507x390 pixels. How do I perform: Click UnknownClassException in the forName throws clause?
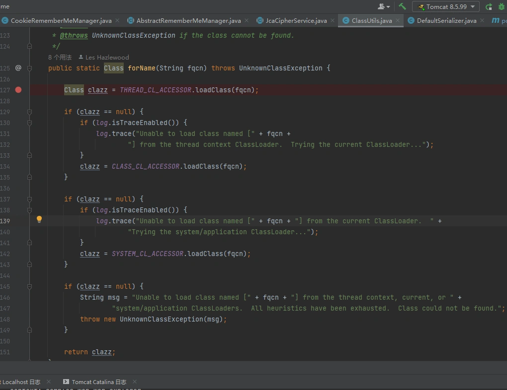point(280,68)
